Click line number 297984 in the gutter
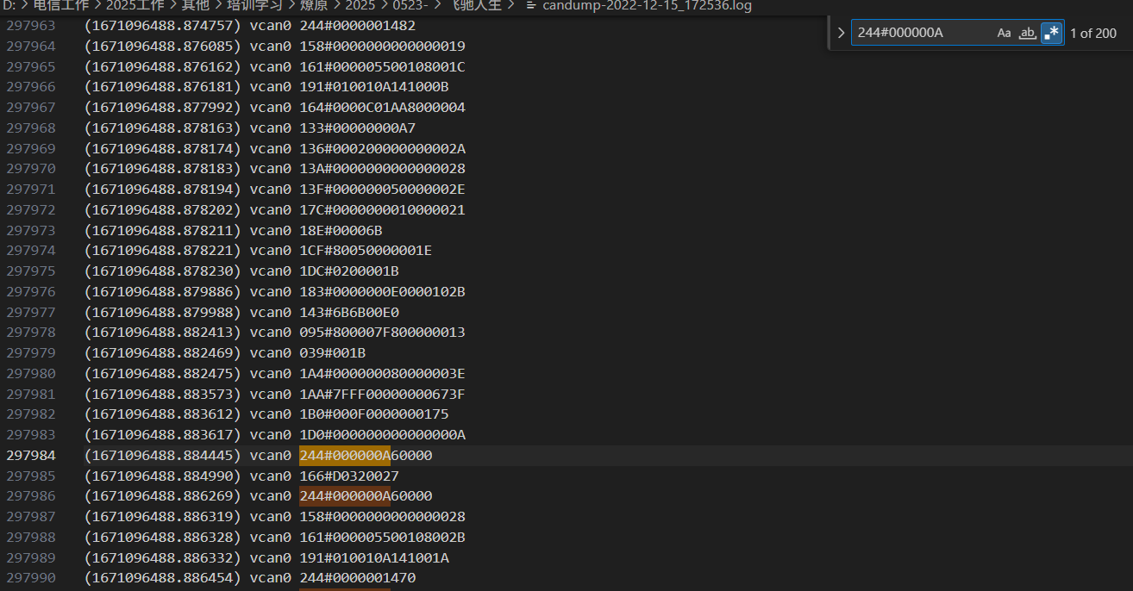This screenshot has width=1133, height=591. coord(30,456)
